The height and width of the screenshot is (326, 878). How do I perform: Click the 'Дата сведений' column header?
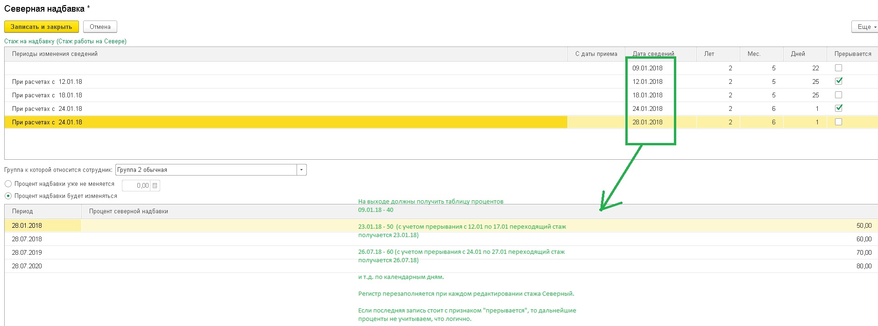(653, 54)
